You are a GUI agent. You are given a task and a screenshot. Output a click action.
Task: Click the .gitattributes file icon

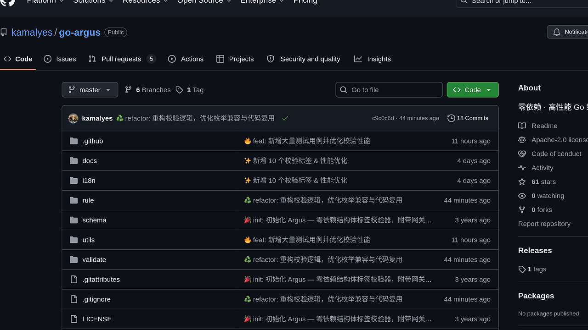(73, 279)
